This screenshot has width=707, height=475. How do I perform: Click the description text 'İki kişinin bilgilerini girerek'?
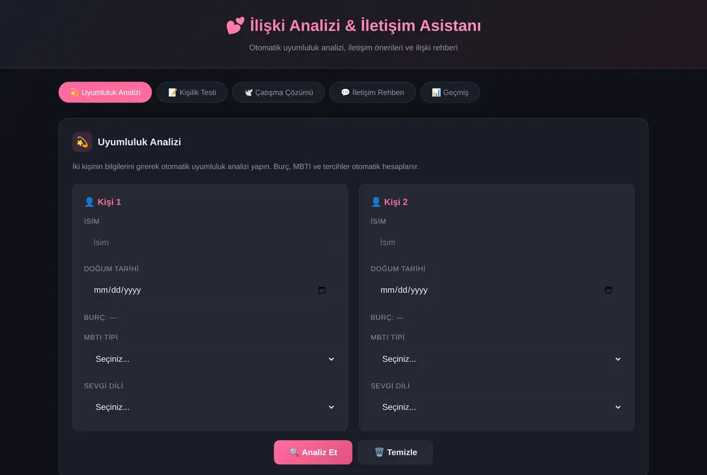[x=246, y=167]
